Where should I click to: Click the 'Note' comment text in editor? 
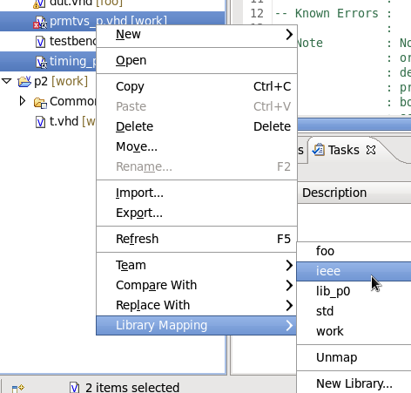(310, 44)
